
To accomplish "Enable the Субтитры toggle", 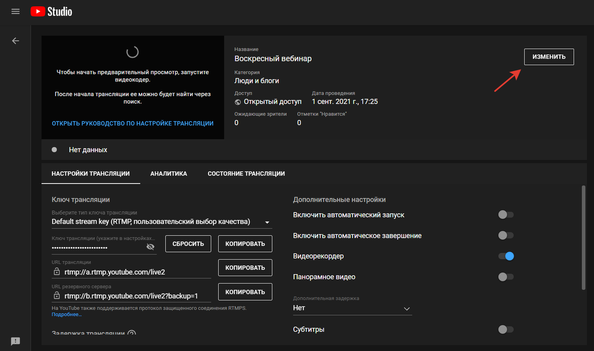I will (x=506, y=329).
